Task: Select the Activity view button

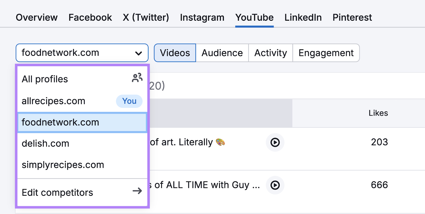Action: (270, 53)
